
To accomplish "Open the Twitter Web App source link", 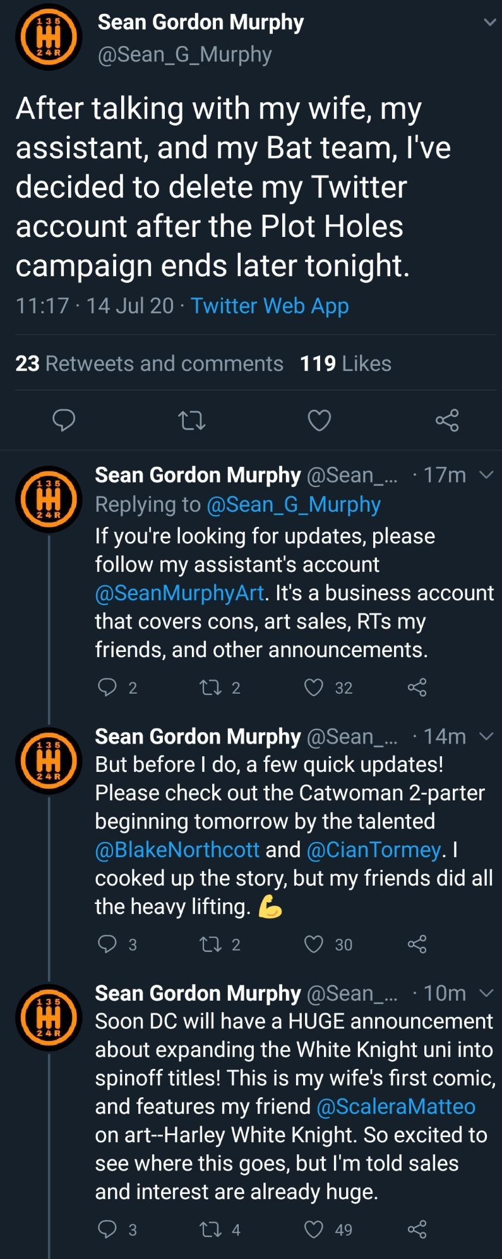I will coord(270,306).
